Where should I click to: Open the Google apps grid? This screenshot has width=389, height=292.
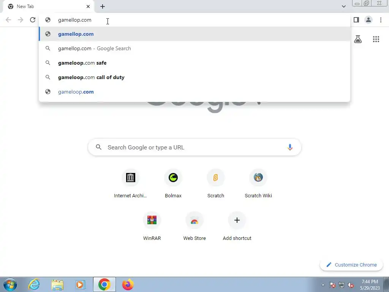tap(376, 39)
